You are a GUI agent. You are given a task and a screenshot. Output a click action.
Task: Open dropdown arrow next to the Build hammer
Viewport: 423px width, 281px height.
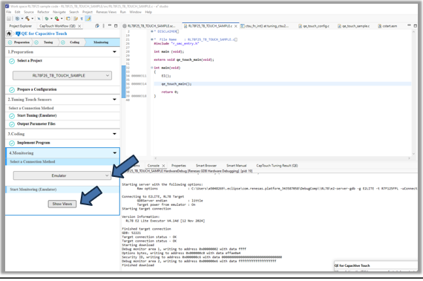(33, 19)
